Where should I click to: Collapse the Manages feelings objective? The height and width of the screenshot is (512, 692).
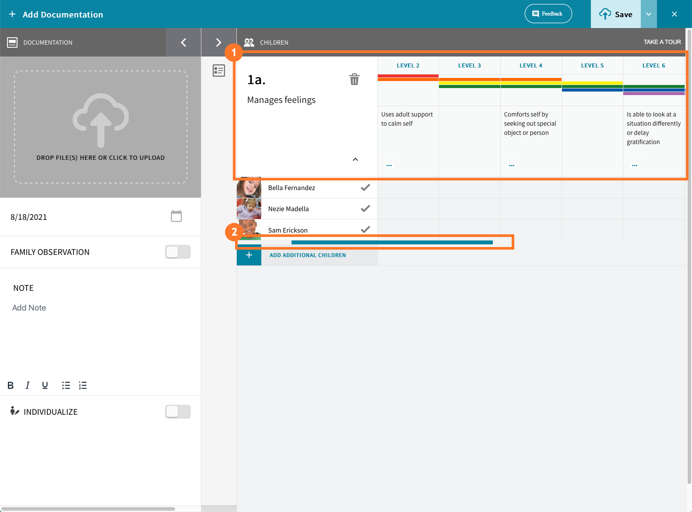(355, 159)
